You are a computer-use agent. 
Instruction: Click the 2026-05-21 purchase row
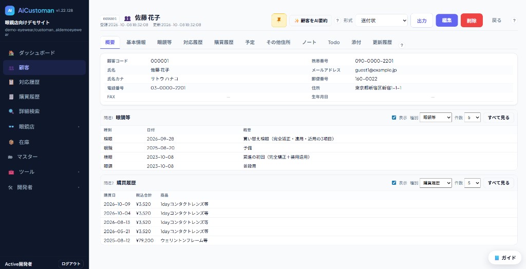[x=309, y=231]
